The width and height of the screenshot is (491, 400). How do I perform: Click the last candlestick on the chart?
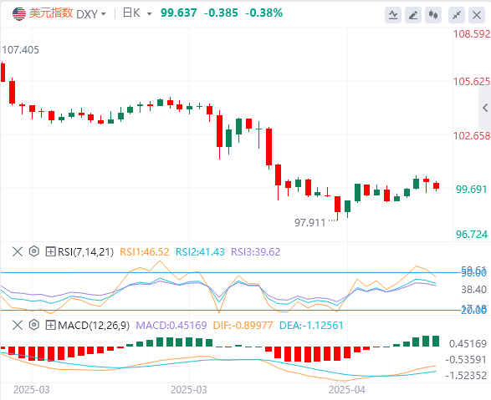(x=436, y=185)
